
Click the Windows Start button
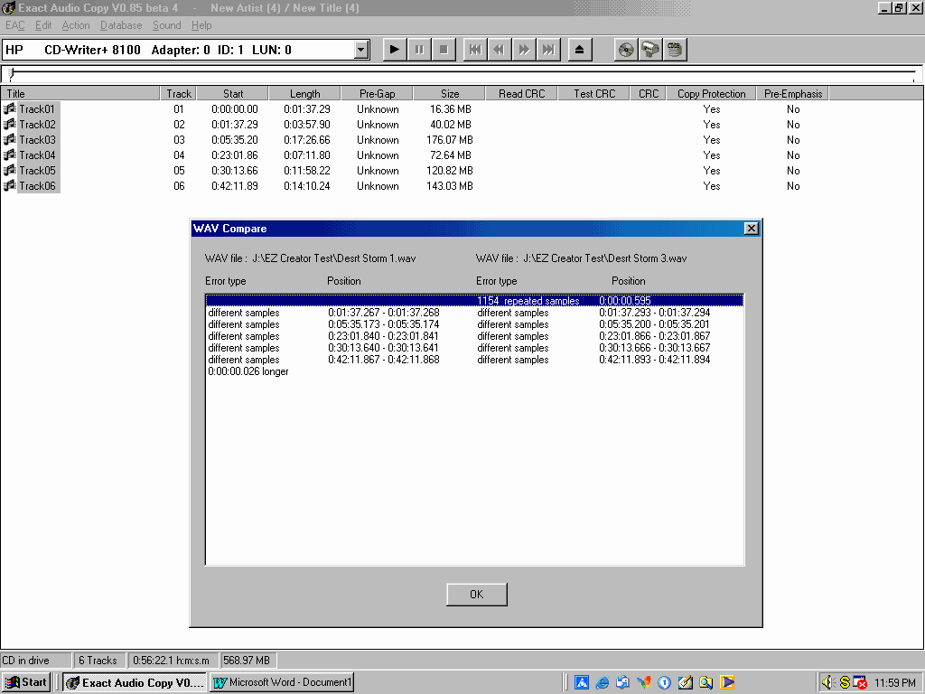tap(26, 682)
